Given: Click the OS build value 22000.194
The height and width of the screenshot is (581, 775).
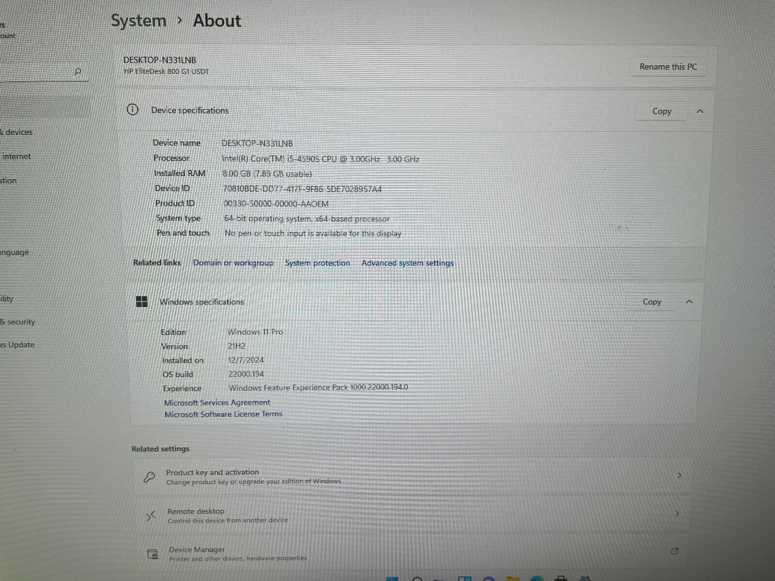Looking at the screenshot, I should pos(246,374).
